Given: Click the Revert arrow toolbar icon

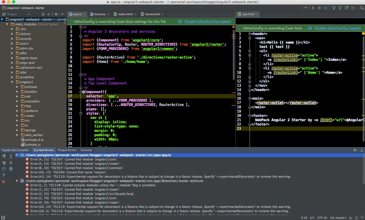Looking at the screenshot, I should point(353,8).
